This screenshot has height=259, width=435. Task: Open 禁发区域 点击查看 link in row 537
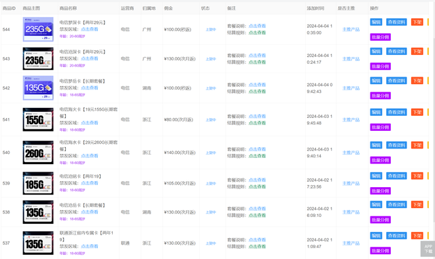point(89,246)
